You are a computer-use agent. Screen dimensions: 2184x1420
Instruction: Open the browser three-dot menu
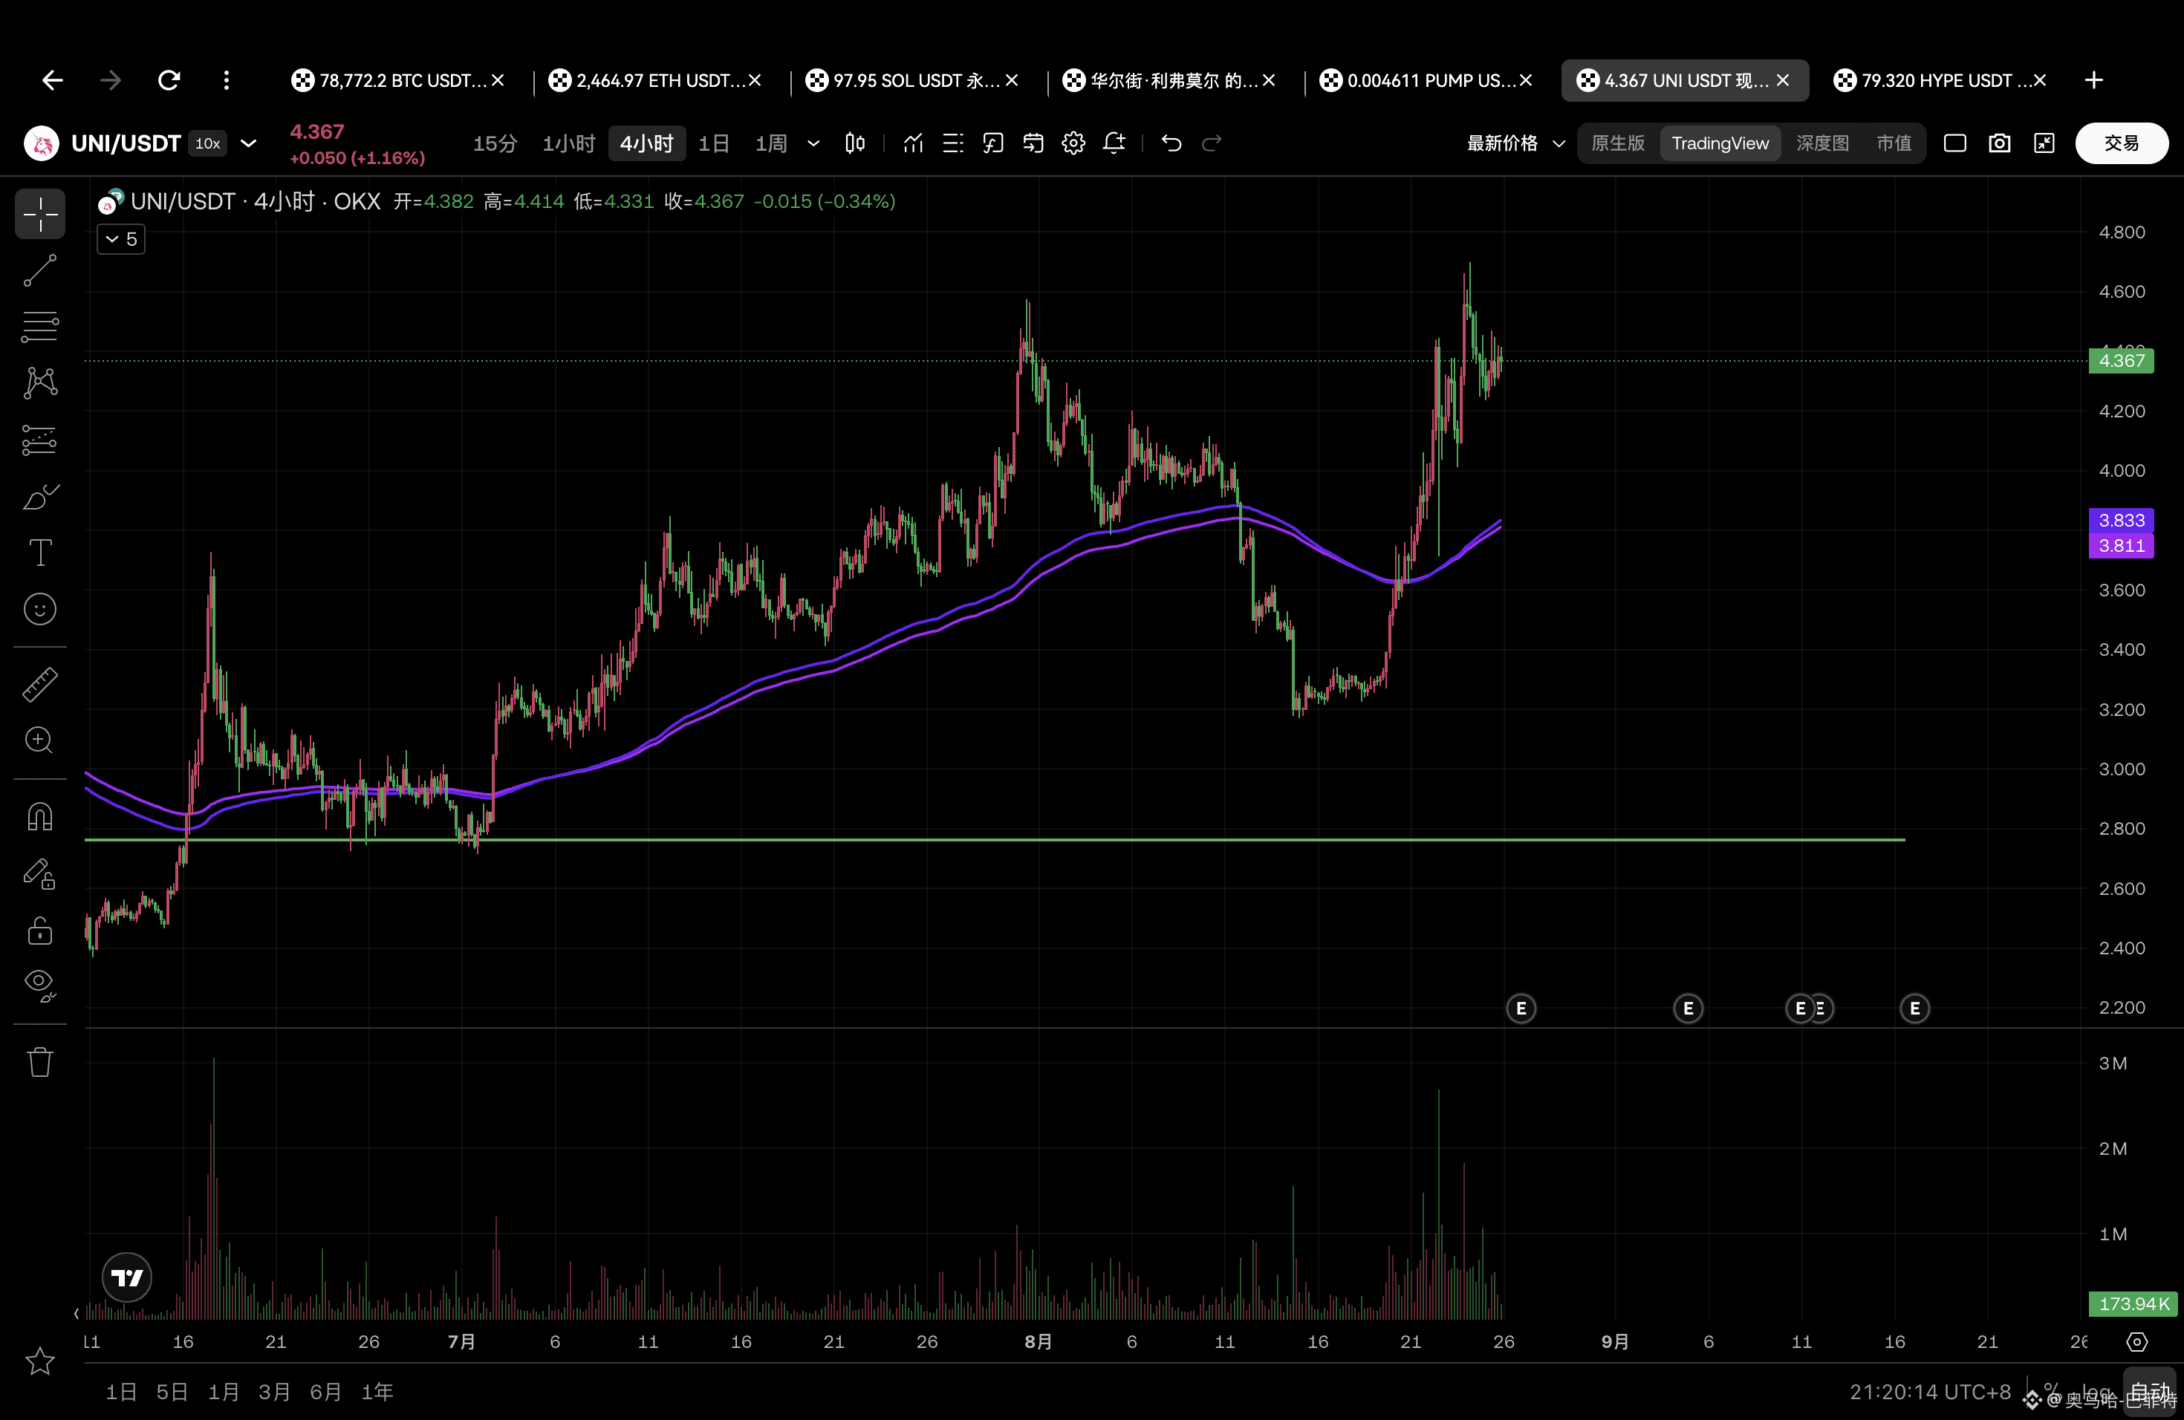pyautogui.click(x=227, y=81)
